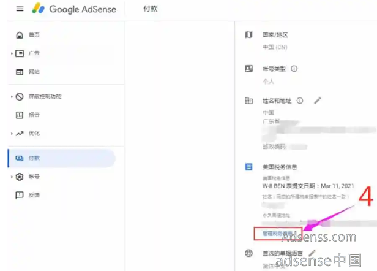Click the 个人 account type value

[268, 82]
